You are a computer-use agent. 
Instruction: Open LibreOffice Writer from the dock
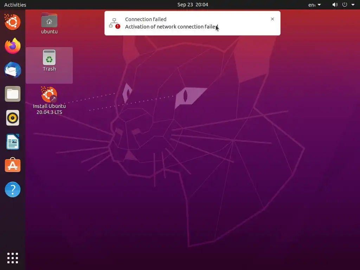pos(13,142)
